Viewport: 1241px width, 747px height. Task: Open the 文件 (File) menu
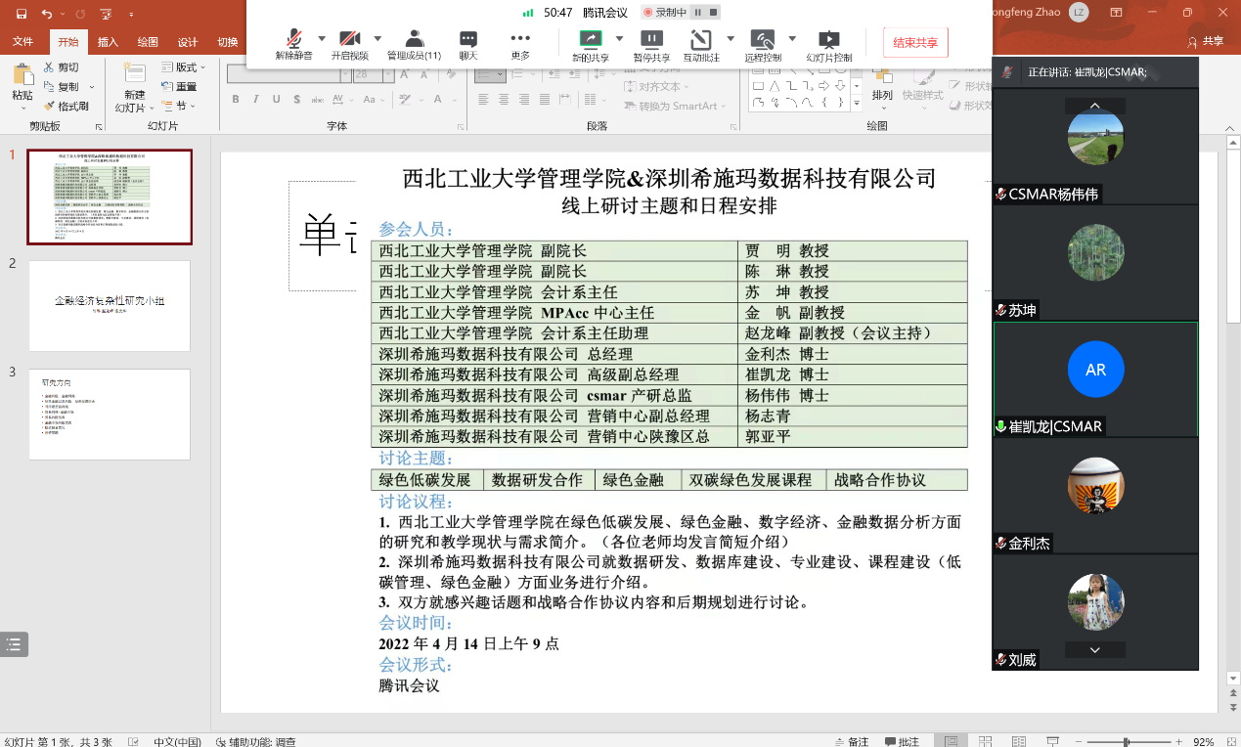pos(22,42)
